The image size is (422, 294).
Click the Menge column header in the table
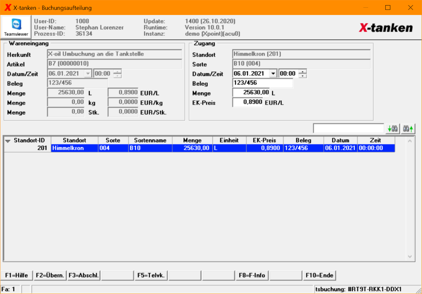(x=192, y=140)
